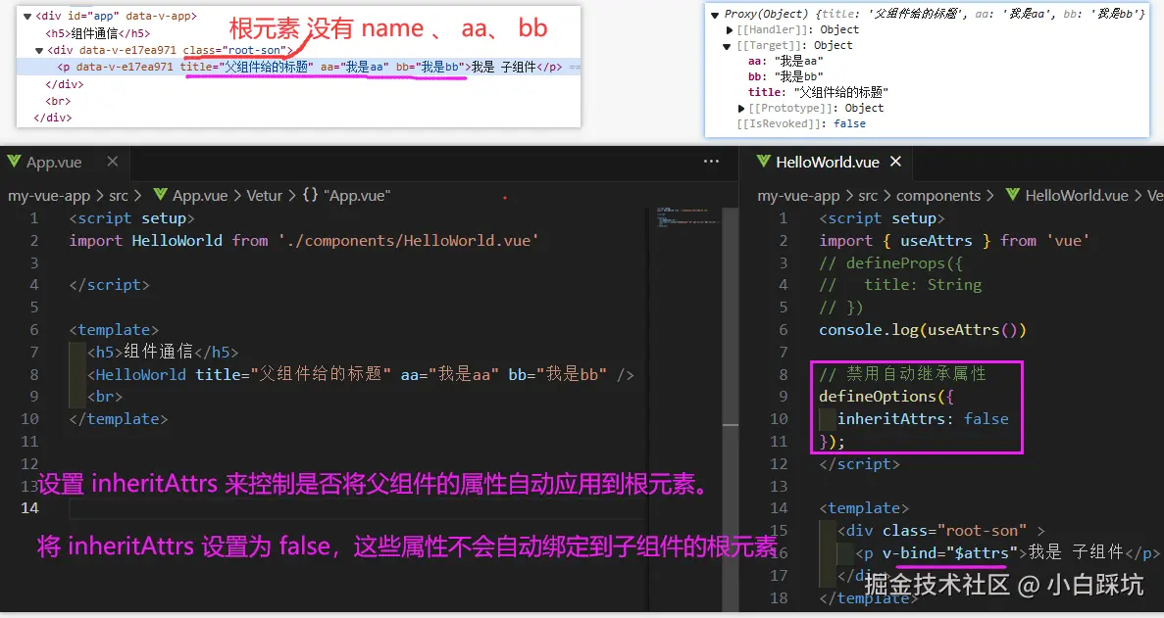Click Vue icon on HelloWorld.vue tab
The height and width of the screenshot is (618, 1164).
[x=763, y=162]
